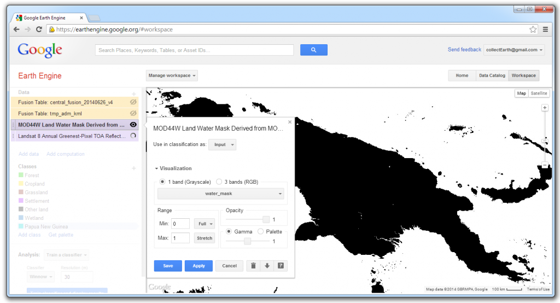Open the Data Catalog tab
The image size is (560, 303).
pyautogui.click(x=492, y=75)
